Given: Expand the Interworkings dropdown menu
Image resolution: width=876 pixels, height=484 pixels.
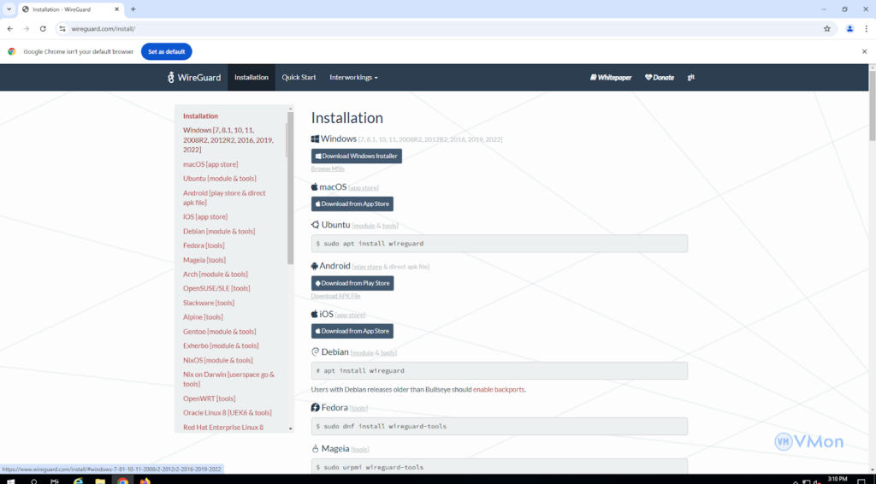Looking at the screenshot, I should (x=353, y=77).
